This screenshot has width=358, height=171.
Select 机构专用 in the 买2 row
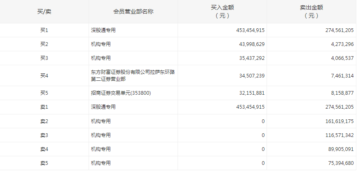click(x=101, y=44)
